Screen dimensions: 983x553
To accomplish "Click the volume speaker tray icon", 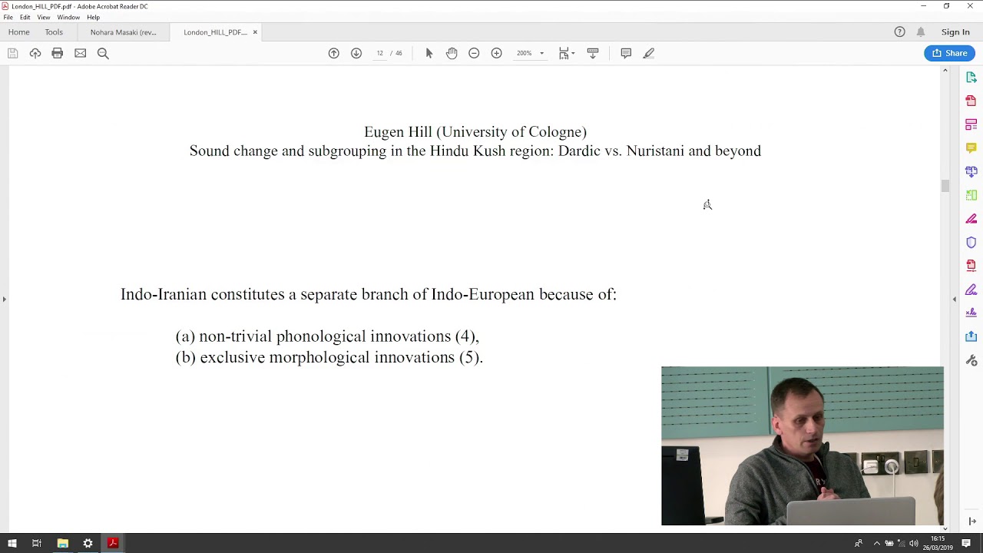I will 914,544.
